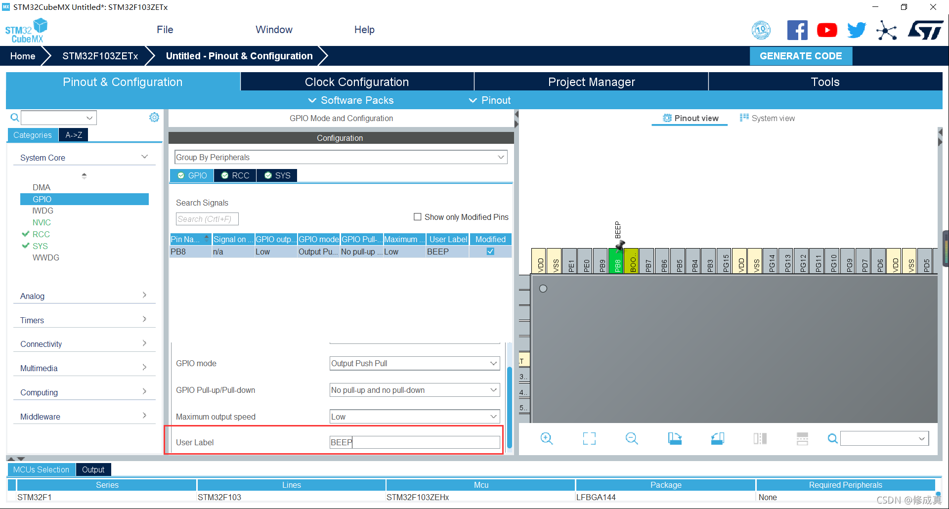The image size is (949, 509).
Task: Click the ST community network icon
Action: 887,30
